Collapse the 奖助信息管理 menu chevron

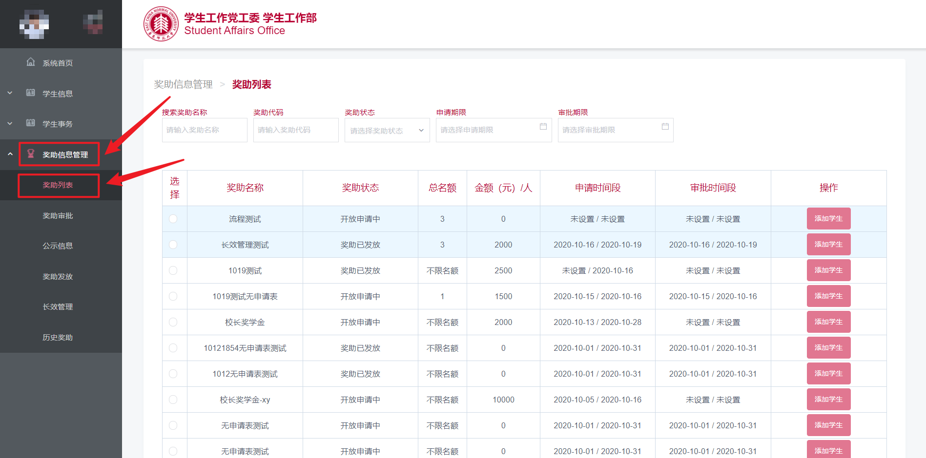point(10,154)
